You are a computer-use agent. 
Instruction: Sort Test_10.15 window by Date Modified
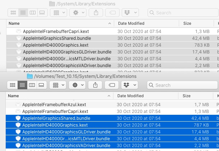click(x=146, y=96)
